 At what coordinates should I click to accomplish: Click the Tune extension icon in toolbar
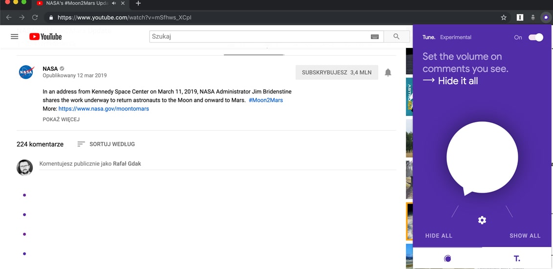point(546,17)
